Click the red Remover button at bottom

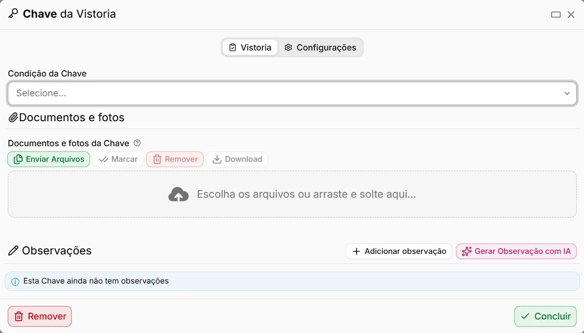pyautogui.click(x=40, y=316)
